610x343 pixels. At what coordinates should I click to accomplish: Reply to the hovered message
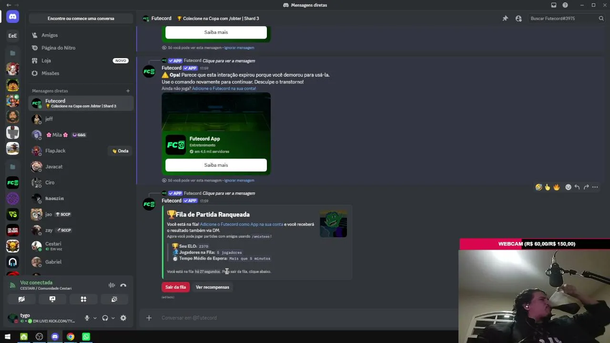[577, 187]
